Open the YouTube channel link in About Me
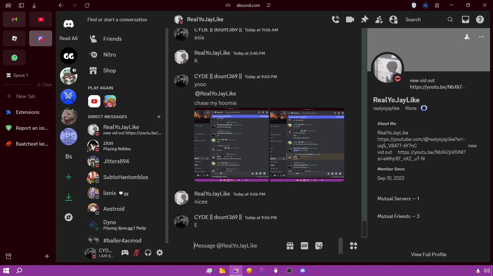Image resolution: width=493 pixels, height=276 pixels. click(x=421, y=143)
